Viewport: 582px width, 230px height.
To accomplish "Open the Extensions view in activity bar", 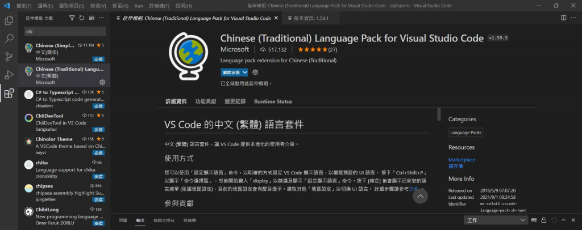I will coord(9,93).
